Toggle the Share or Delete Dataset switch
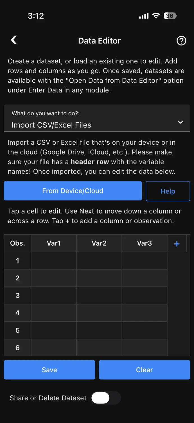Image resolution: width=194 pixels, height=423 pixels. click(x=106, y=398)
